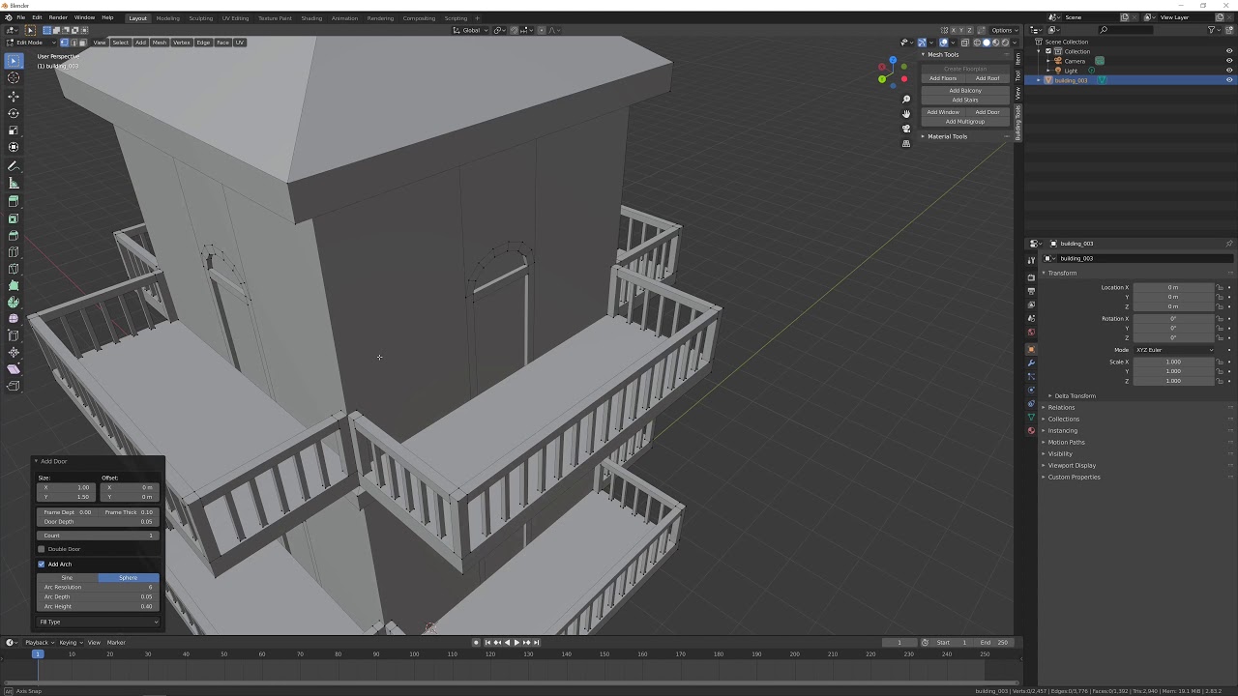
Task: Toggle camera view icon in viewport
Action: coord(906,129)
